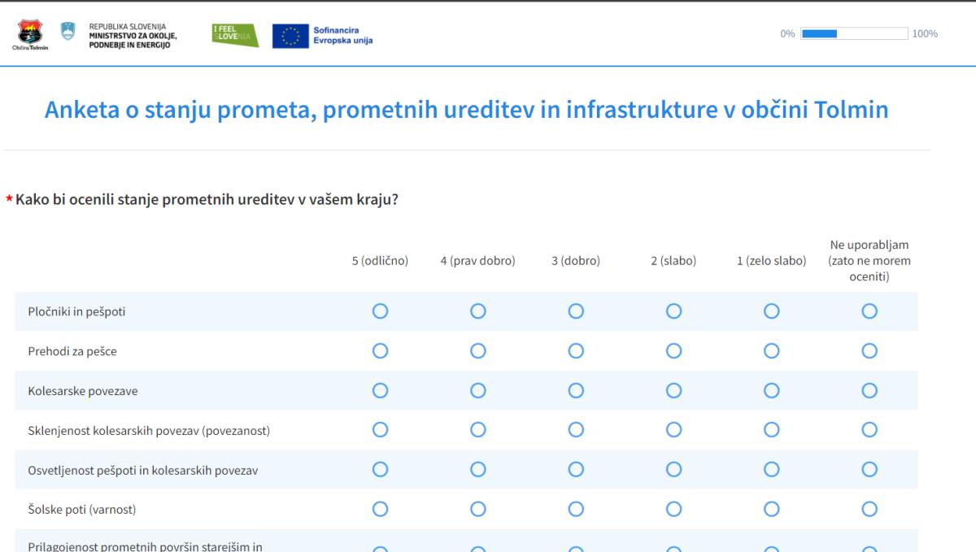Choose Ne uporabljam for Pločniki in pešpoti

point(869,311)
